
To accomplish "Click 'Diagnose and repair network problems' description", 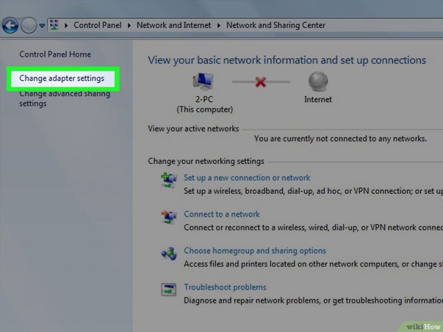I will (313, 300).
